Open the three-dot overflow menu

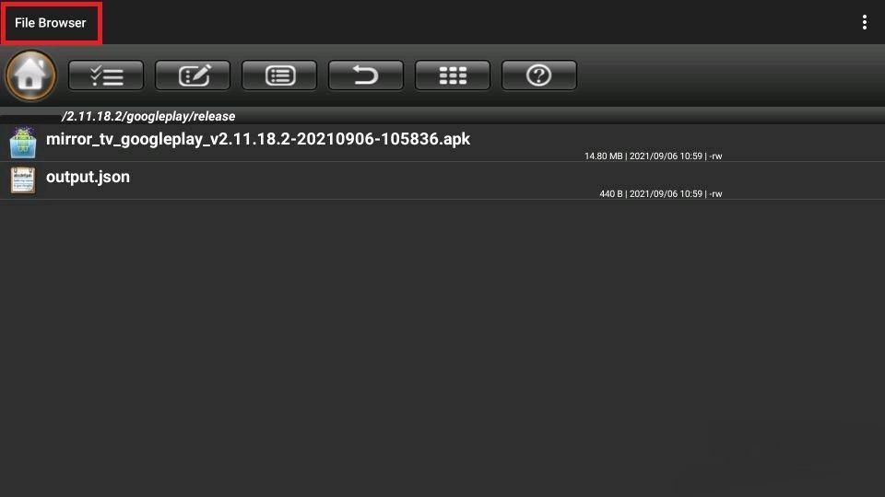pyautogui.click(x=864, y=22)
